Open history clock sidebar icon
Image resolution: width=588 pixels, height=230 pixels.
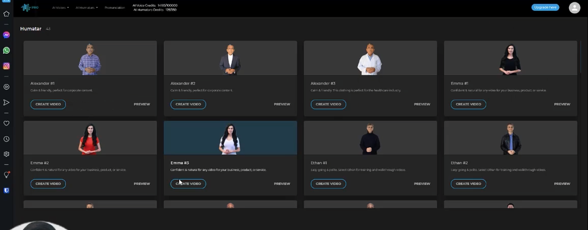(x=6, y=139)
